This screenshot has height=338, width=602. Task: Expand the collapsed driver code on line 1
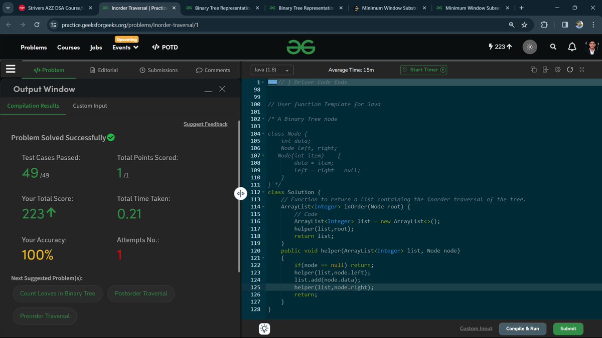pos(272,82)
